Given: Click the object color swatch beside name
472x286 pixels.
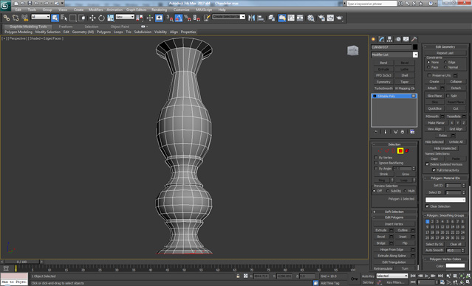Looking at the screenshot, I should [415, 47].
